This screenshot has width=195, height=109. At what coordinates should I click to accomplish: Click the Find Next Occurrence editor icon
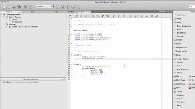pyautogui.click(x=103, y=16)
